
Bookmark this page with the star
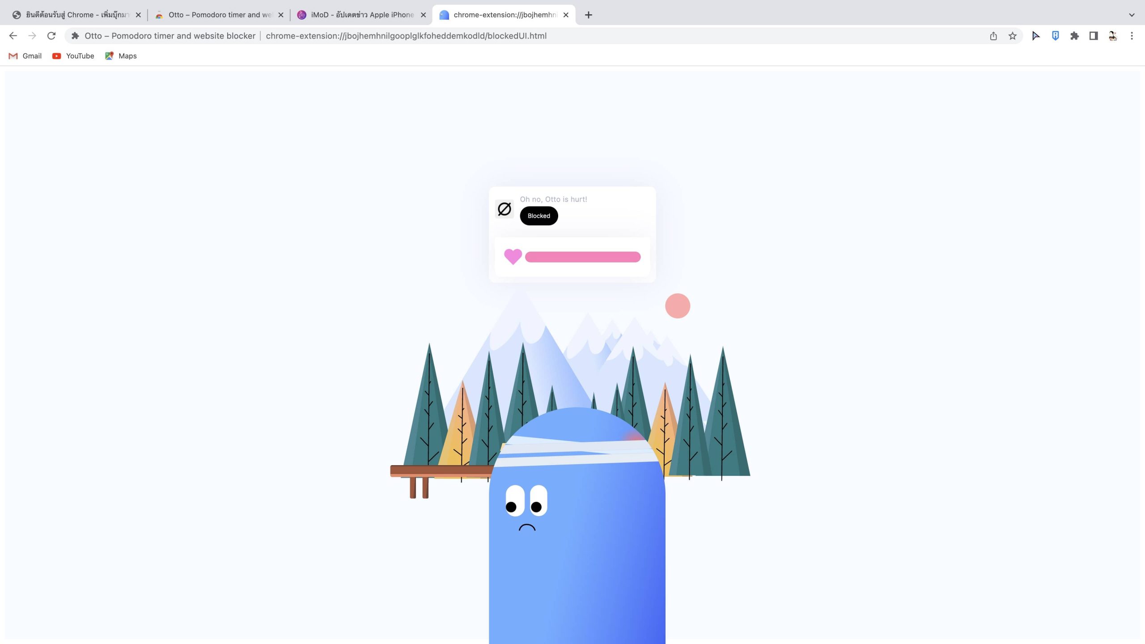click(x=1013, y=36)
